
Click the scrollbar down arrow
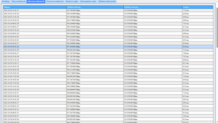217,122
